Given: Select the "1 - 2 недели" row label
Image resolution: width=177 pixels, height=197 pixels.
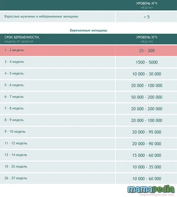Looking at the screenshot, I should click(14, 50).
